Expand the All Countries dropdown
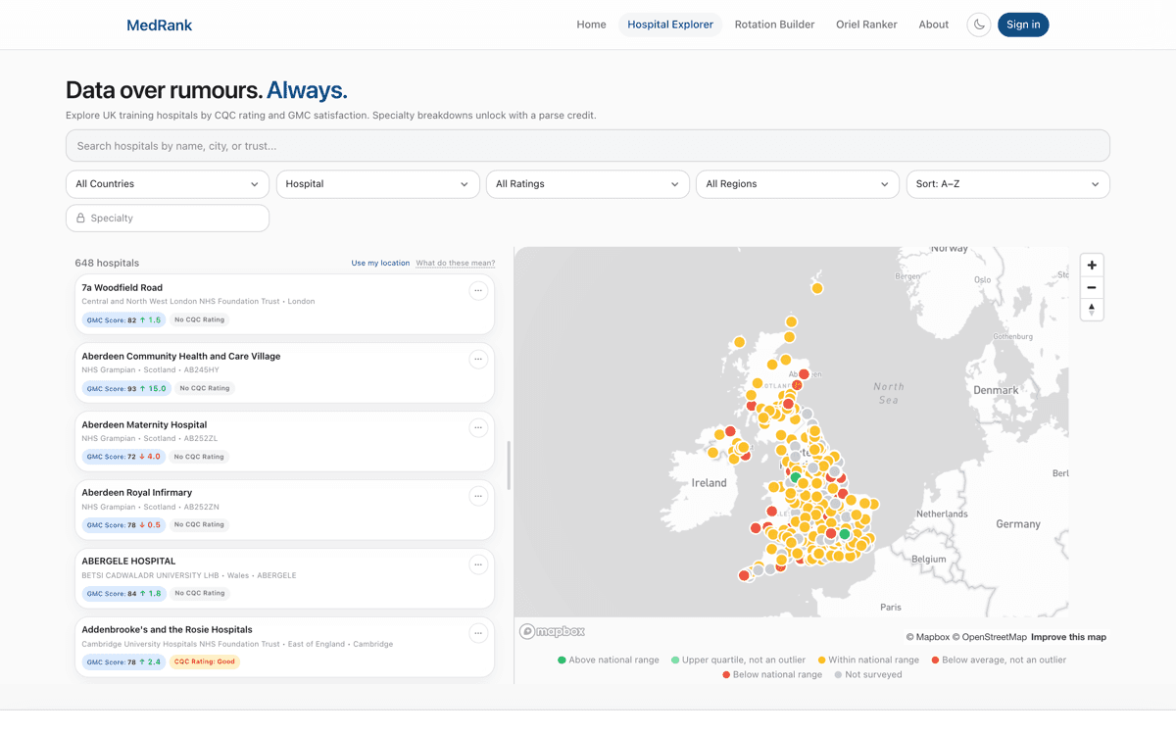1176x735 pixels. click(x=168, y=184)
